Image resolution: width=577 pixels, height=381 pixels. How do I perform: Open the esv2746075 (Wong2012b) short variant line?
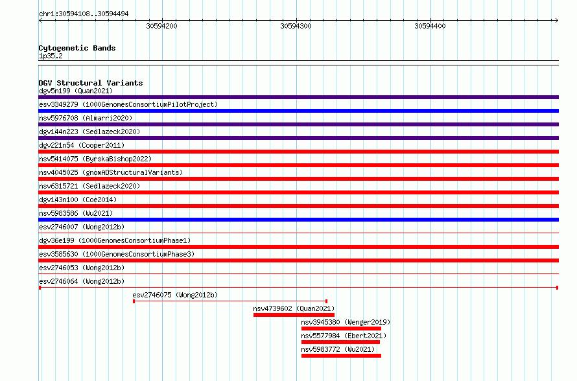pyautogui.click(x=230, y=301)
